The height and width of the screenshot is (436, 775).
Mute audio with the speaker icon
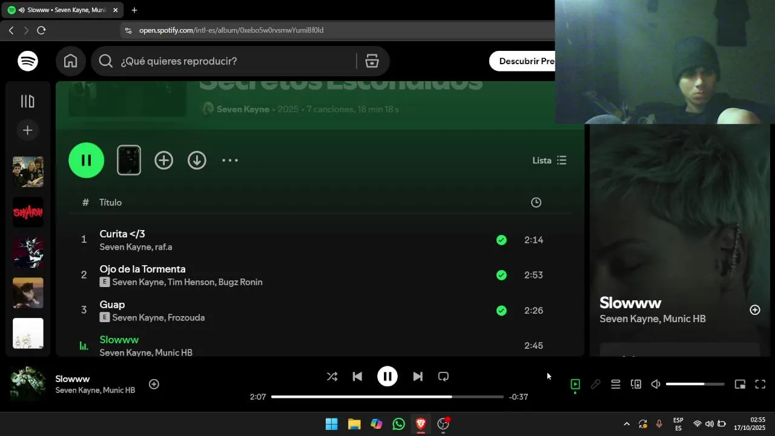(x=656, y=384)
